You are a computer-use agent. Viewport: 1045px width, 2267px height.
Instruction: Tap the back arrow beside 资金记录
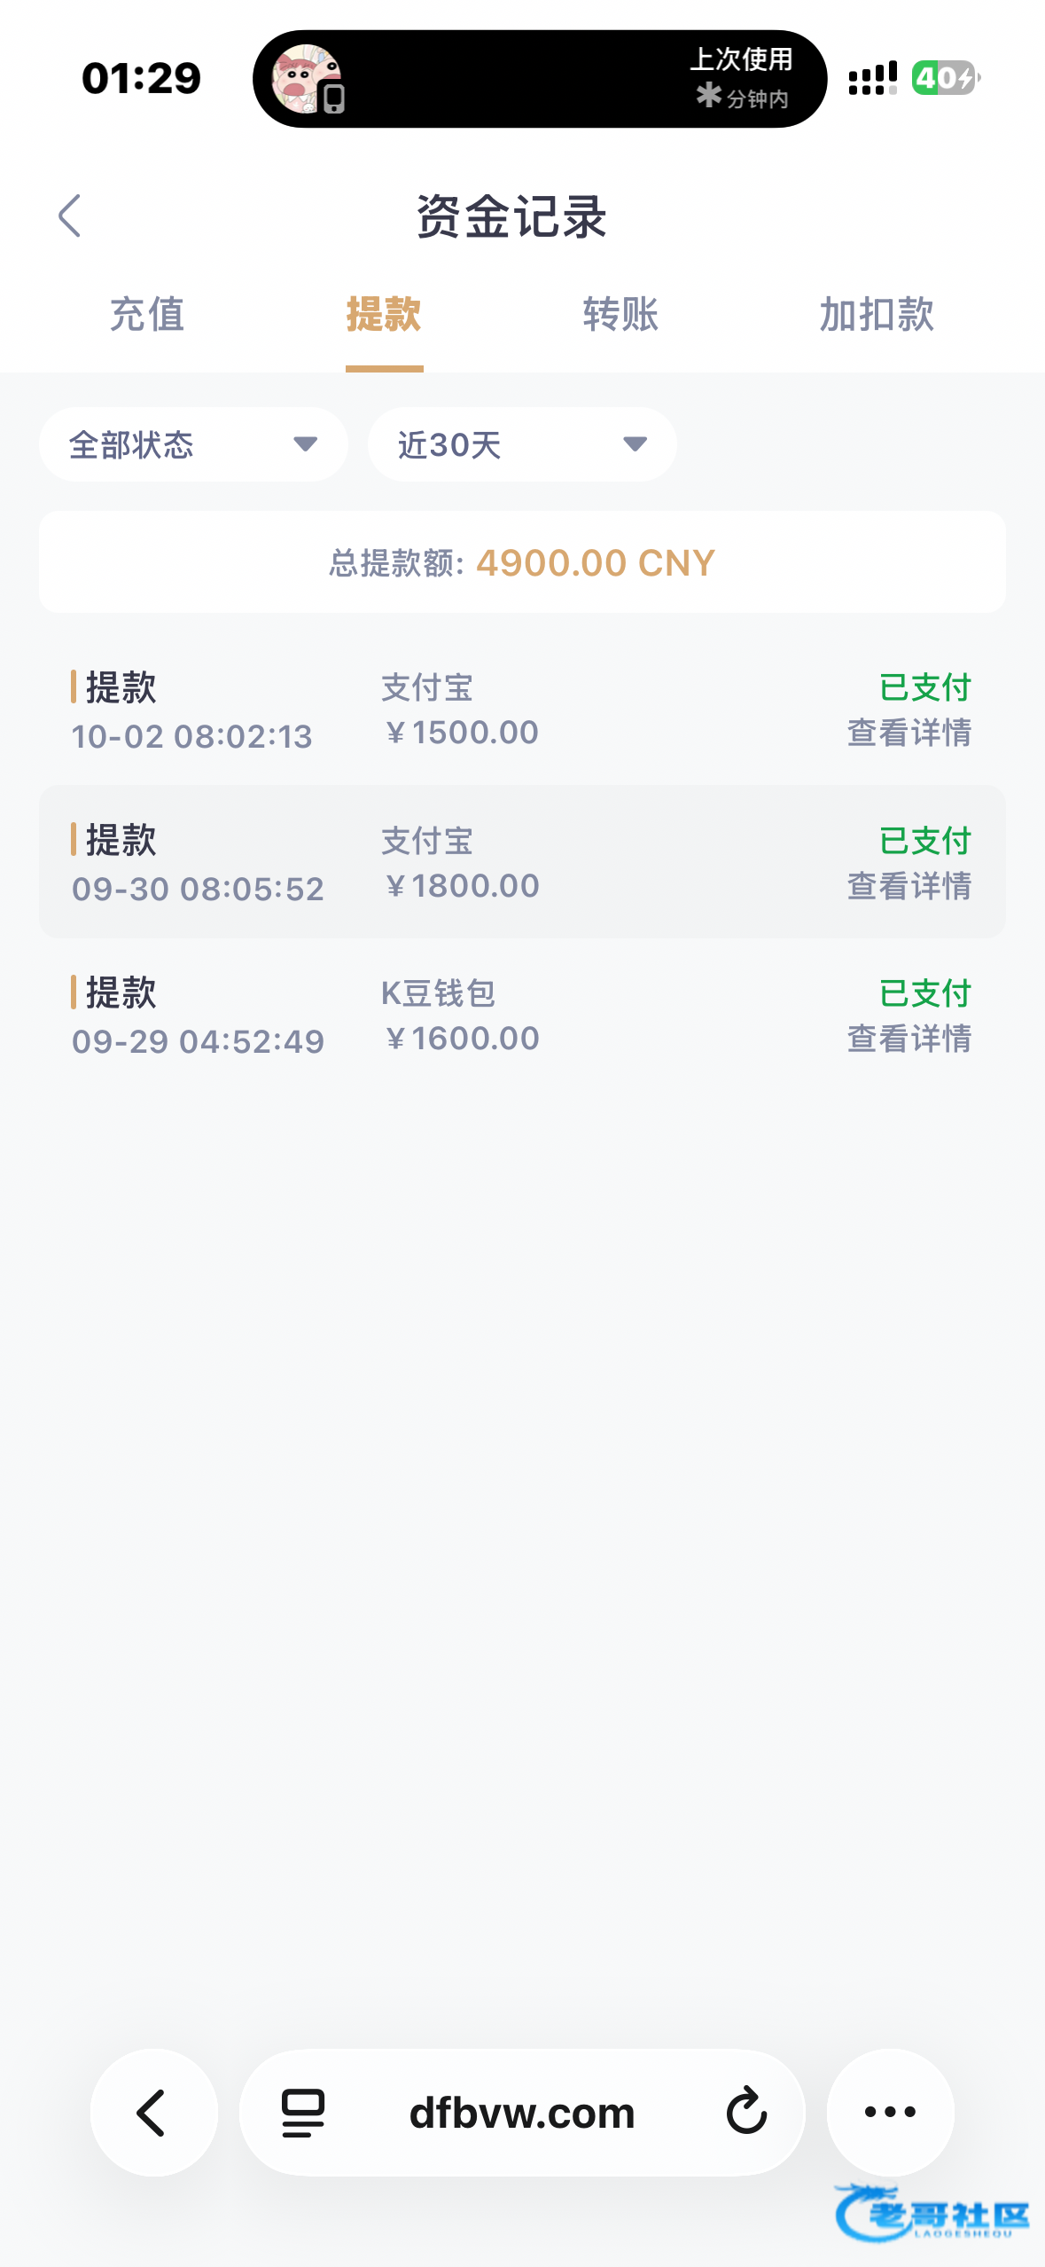point(69,216)
